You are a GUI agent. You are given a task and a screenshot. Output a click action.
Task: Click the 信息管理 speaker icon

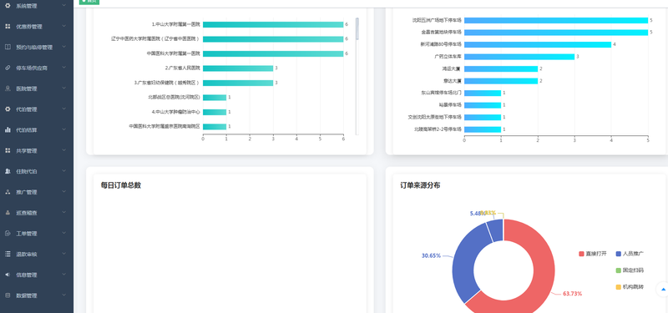[8, 275]
